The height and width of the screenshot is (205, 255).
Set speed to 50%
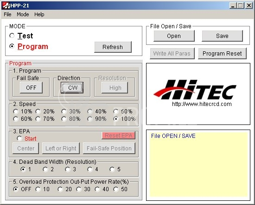(x=116, y=112)
